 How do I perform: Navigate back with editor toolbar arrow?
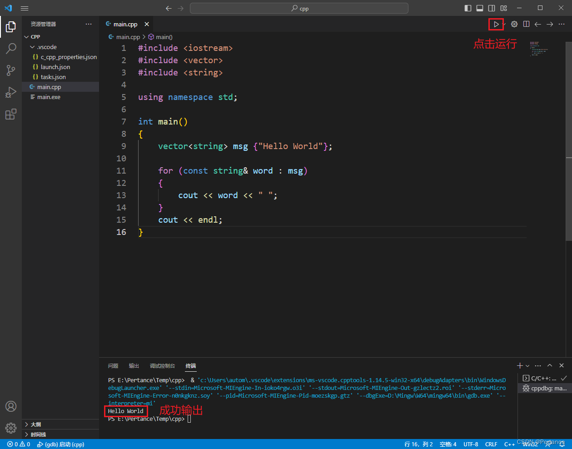[x=538, y=24]
